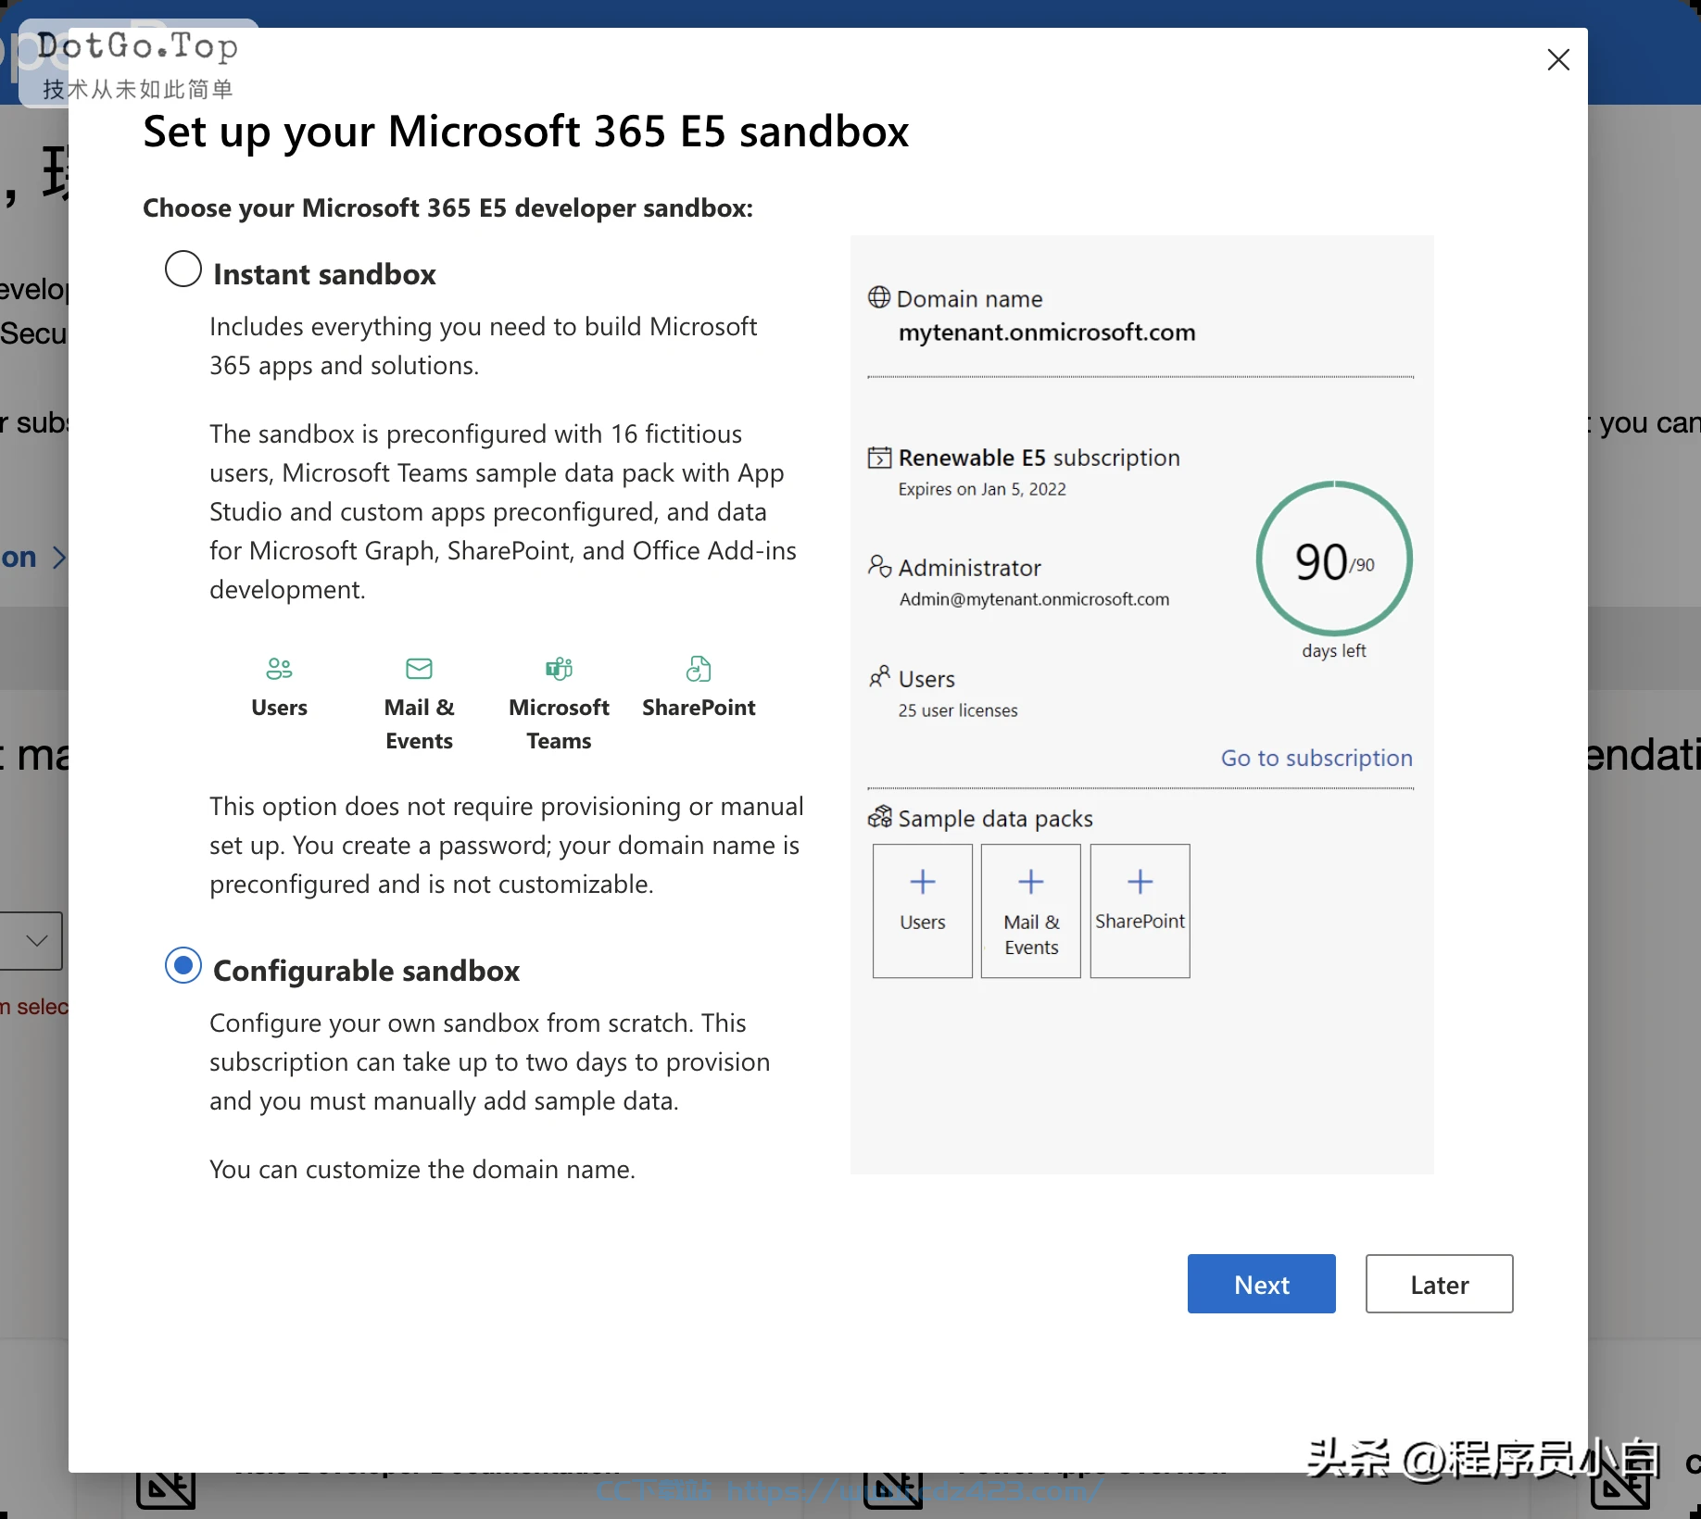Click 'You can customize the domain name.' text
The height and width of the screenshot is (1519, 1701).
click(x=422, y=1169)
